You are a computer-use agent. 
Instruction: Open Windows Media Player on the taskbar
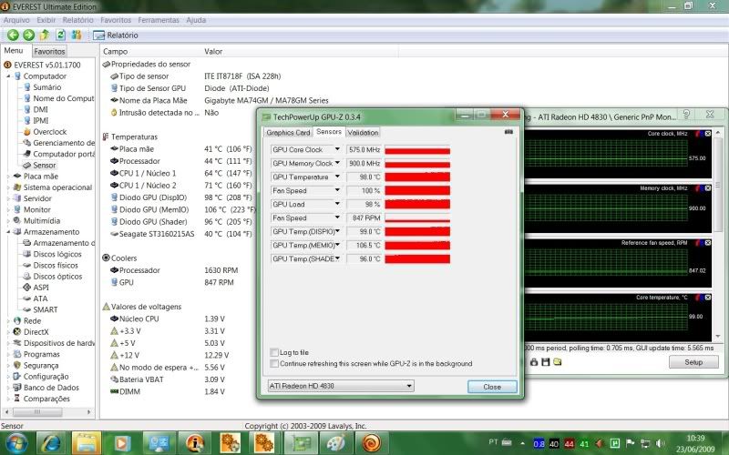point(122,443)
